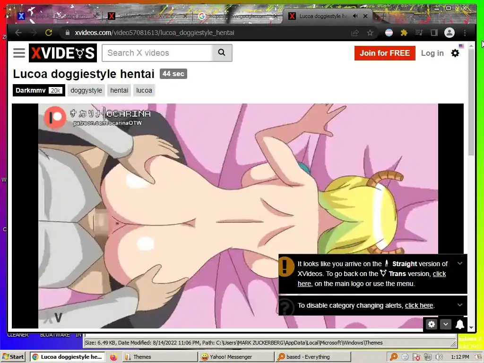This screenshot has width=484, height=363.
Task: Click the disable alerts click here link
Action: tap(419, 306)
